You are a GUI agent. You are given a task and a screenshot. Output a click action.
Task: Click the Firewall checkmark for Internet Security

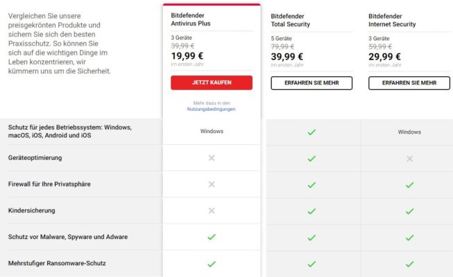point(409,185)
